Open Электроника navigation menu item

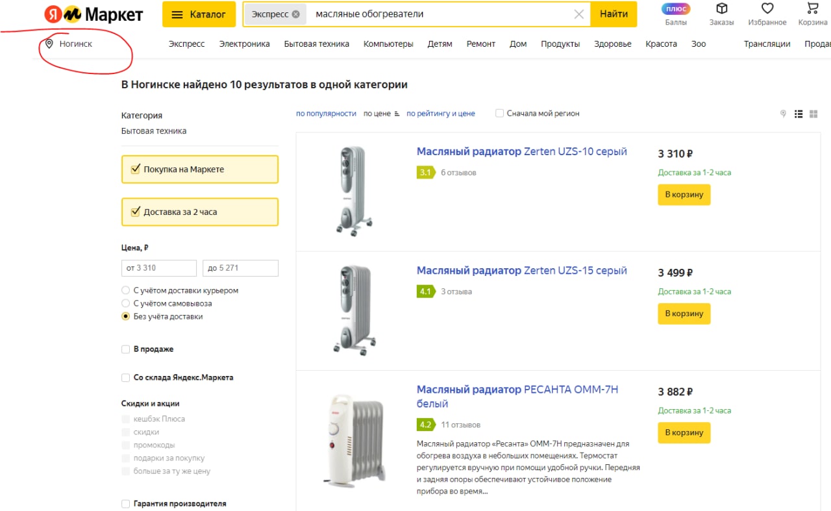pos(244,44)
